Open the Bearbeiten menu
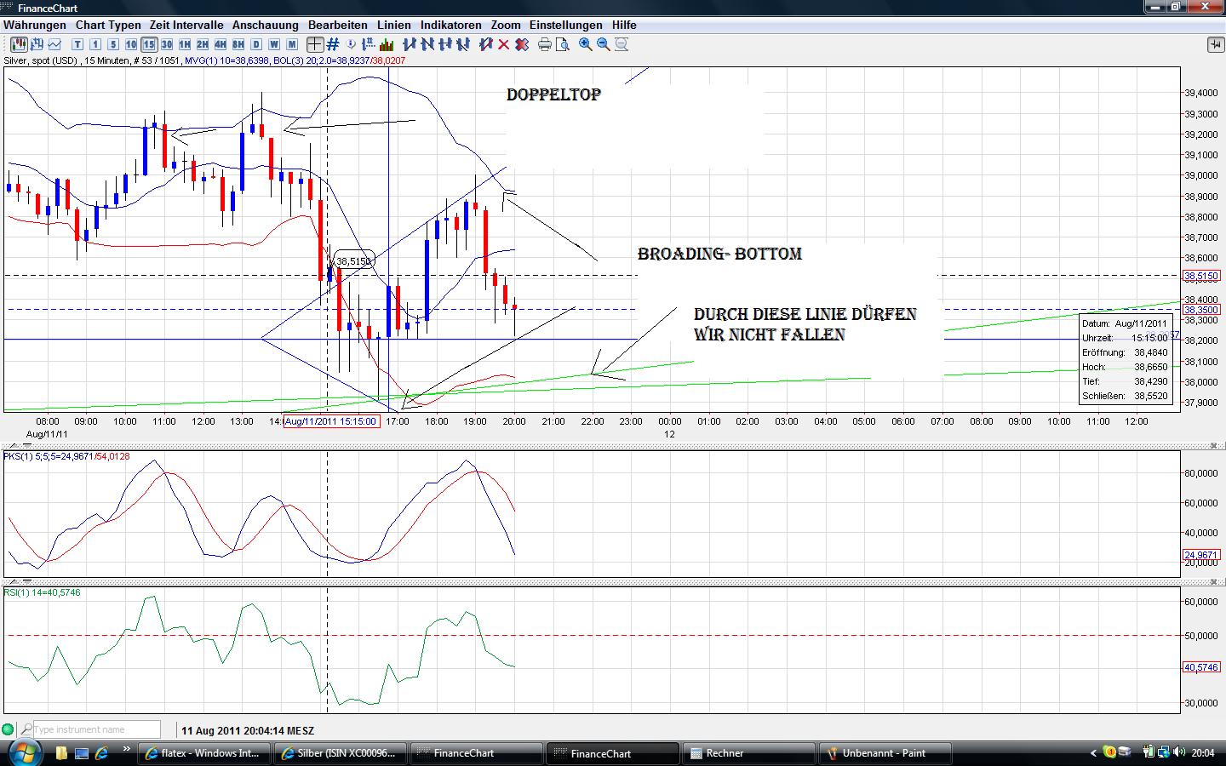Screen dimensions: 1226x766 [338, 25]
